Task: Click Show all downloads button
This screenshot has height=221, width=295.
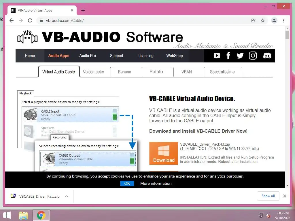Action: point(268,196)
